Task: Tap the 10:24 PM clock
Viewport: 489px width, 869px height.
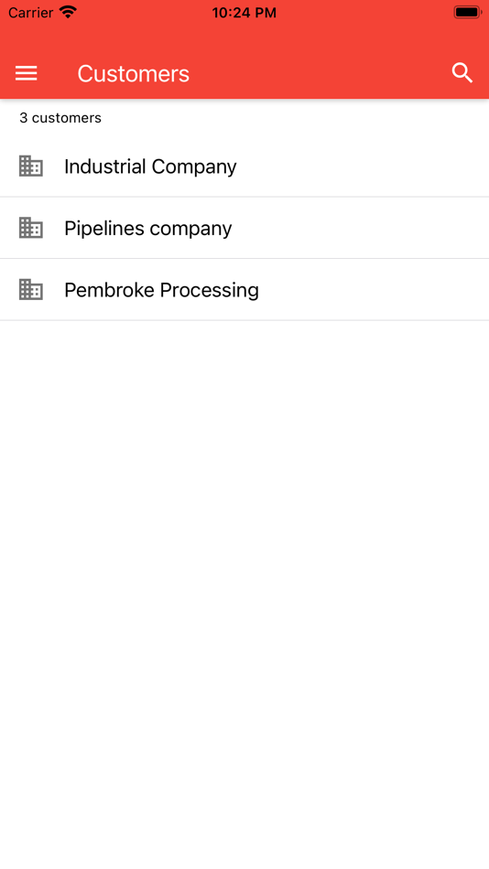Action: point(244,13)
